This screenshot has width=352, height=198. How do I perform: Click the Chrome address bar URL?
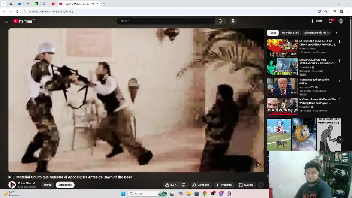(51, 12)
